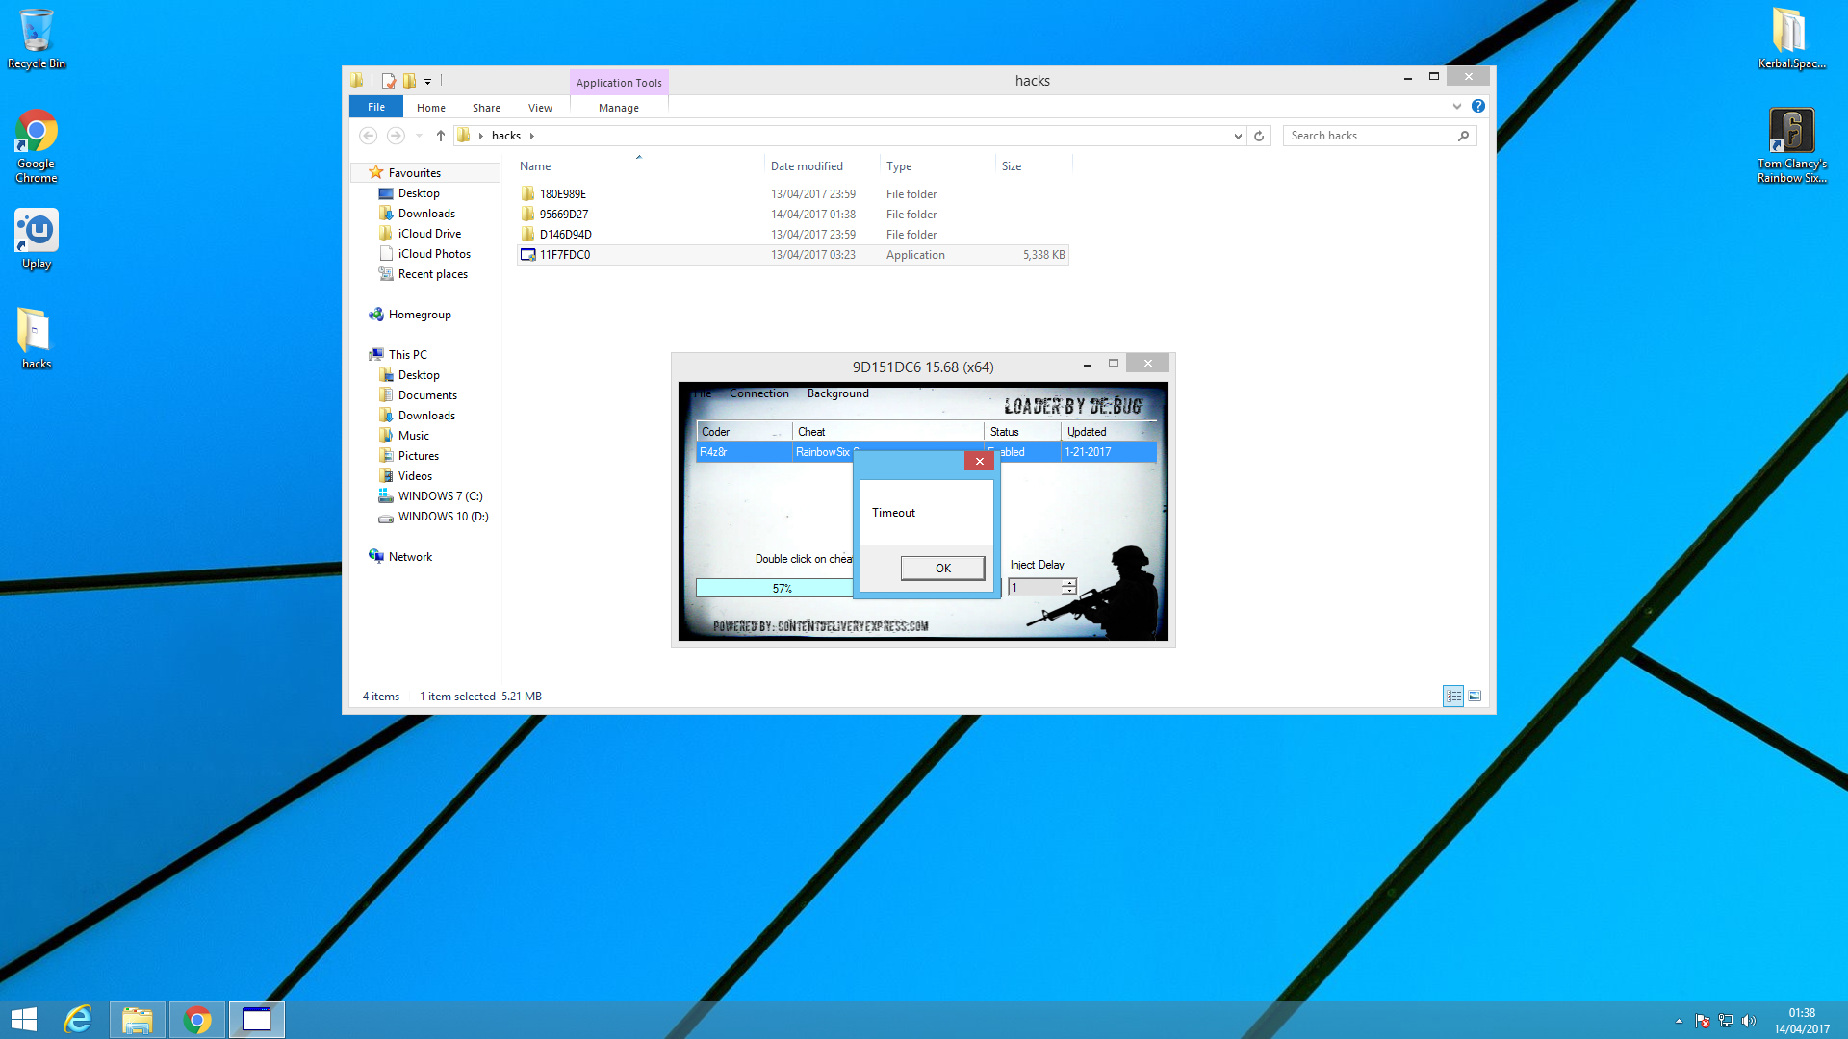This screenshot has width=1848, height=1039.
Task: Click the Search hacks input box
Action: (1371, 136)
